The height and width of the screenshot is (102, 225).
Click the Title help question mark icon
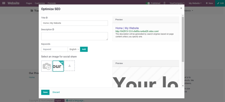[x=47, y=18]
